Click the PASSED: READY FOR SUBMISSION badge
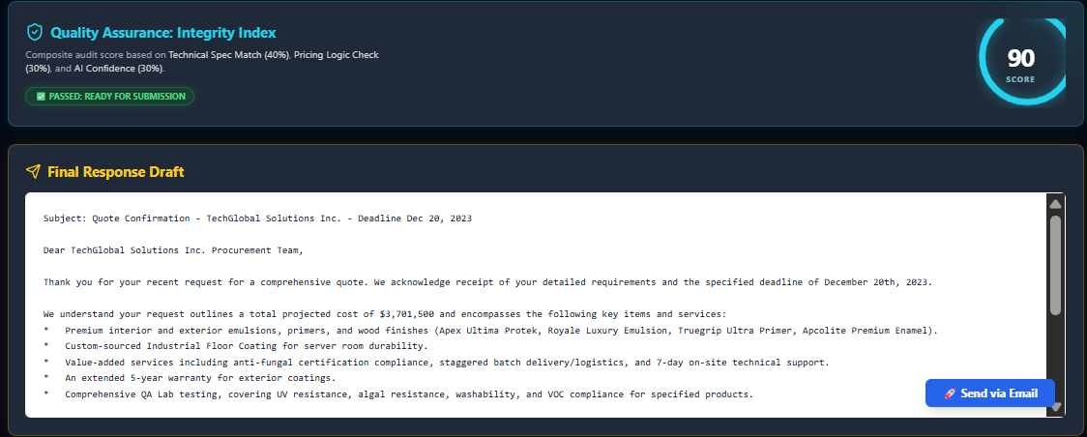 tap(109, 97)
